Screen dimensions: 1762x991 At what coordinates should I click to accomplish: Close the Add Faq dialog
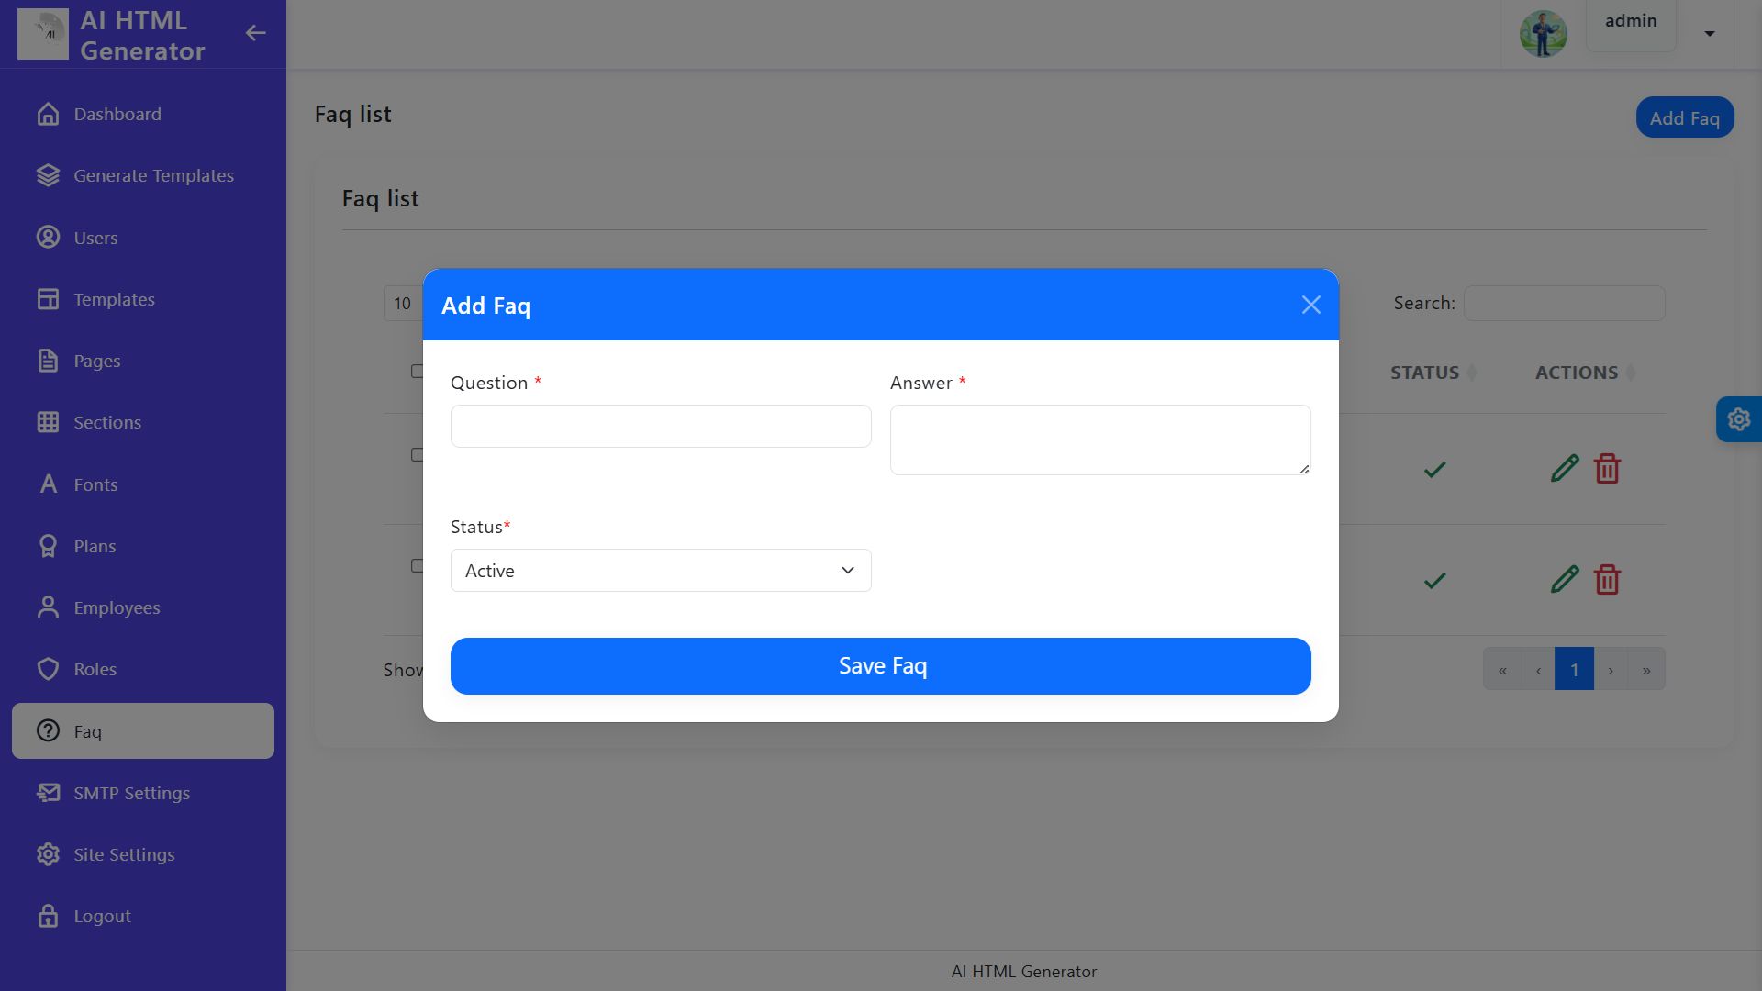click(1310, 306)
